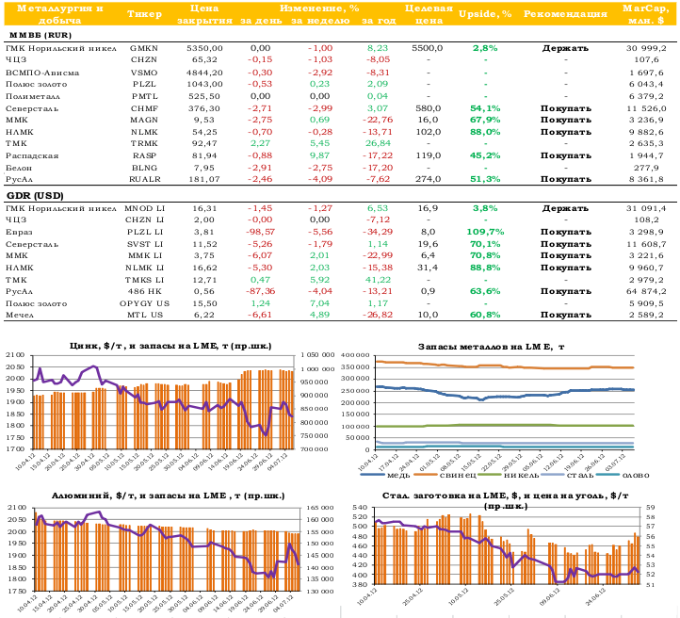Select market cap 64 874,2 for РусАл
This screenshot has height=618, width=680.
646,291
